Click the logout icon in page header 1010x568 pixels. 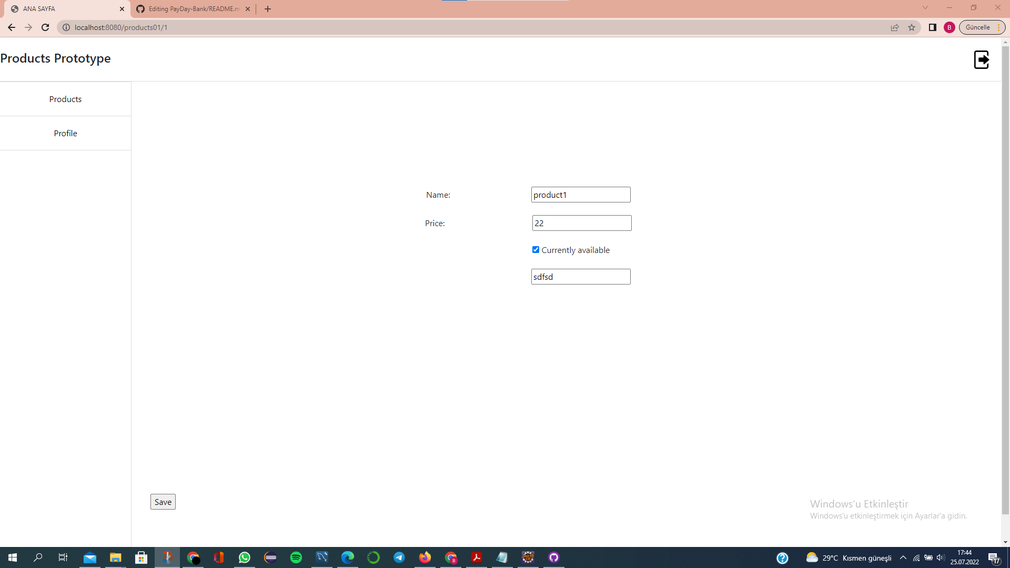tap(981, 59)
